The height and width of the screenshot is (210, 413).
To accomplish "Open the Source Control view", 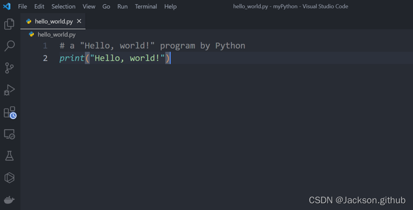I will (10, 68).
